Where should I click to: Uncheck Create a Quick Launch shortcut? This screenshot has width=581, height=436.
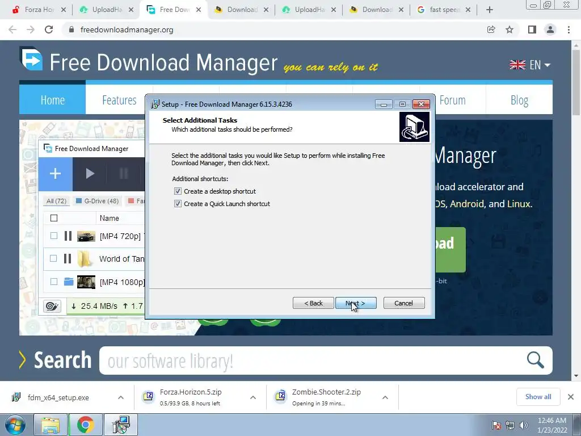[x=178, y=204]
